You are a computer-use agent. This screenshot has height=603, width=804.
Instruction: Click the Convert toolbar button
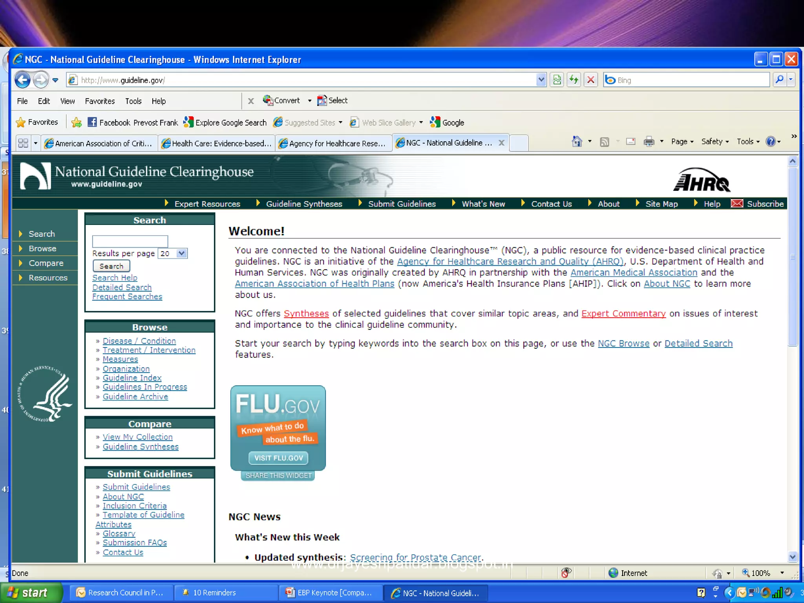[281, 100]
